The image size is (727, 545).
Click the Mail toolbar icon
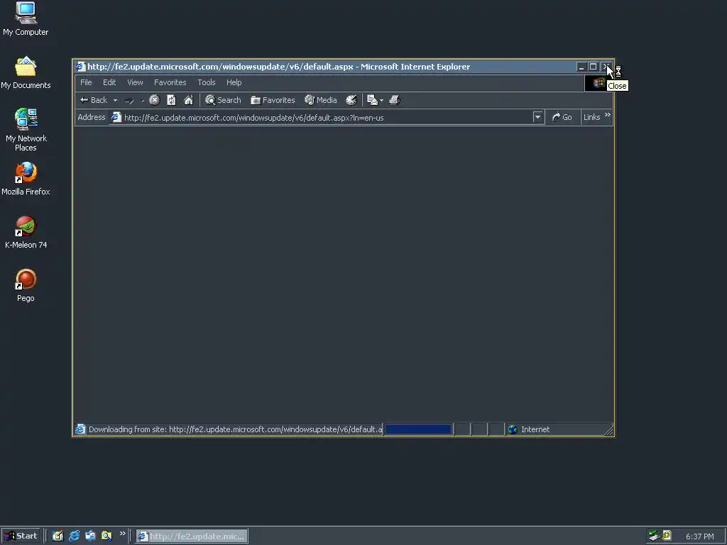372,100
